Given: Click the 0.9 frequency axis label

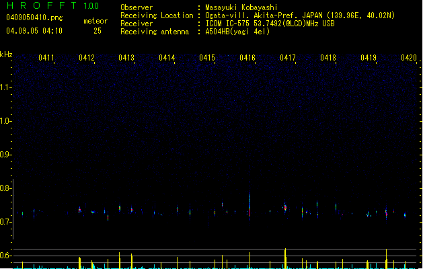Looking at the screenshot, I should click(x=5, y=155).
